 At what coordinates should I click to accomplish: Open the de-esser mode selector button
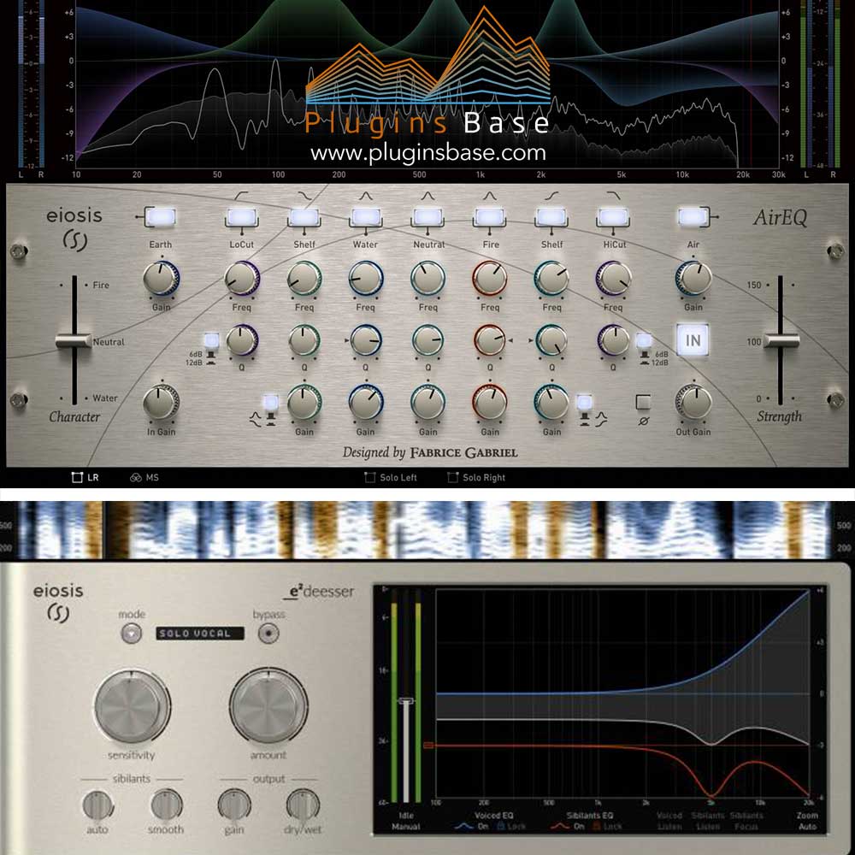pyautogui.click(x=132, y=633)
